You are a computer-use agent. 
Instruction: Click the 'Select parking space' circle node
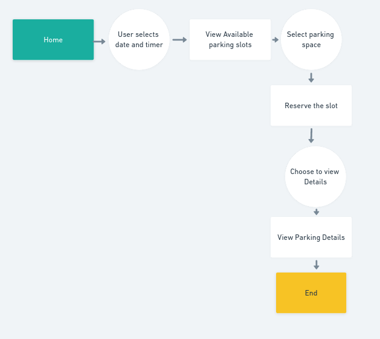[311, 39]
